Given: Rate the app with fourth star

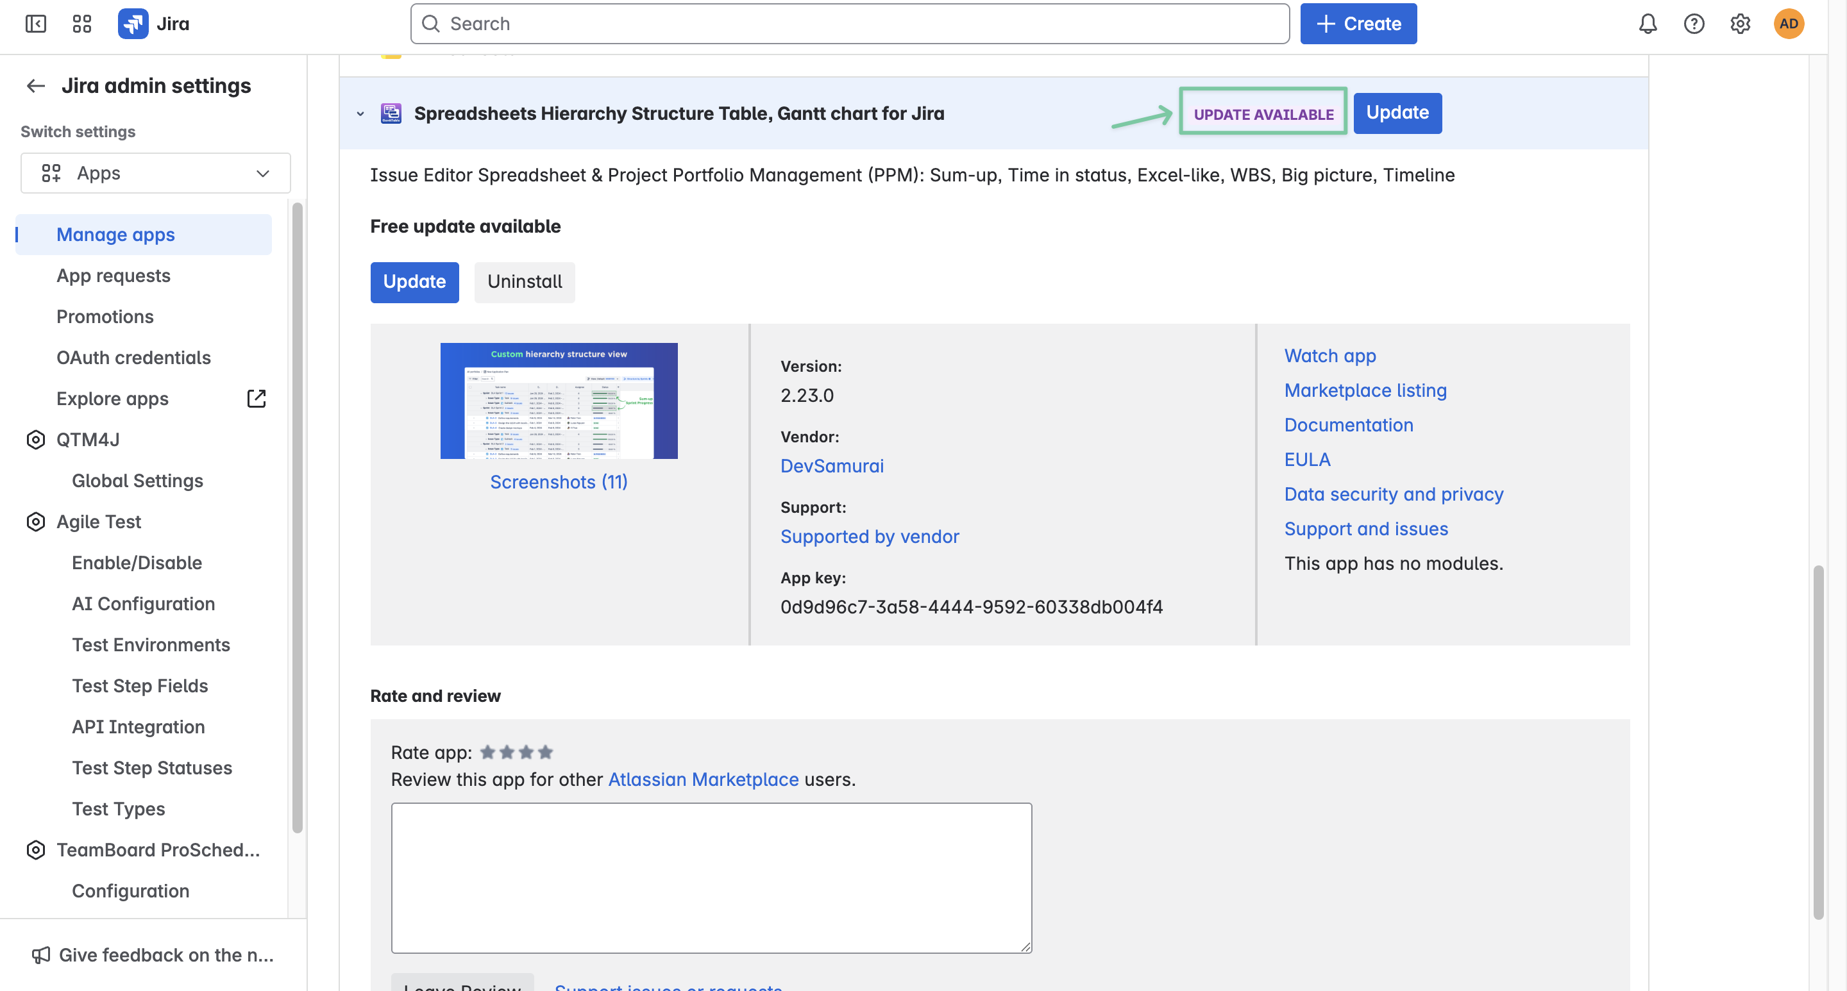Looking at the screenshot, I should [x=546, y=753].
